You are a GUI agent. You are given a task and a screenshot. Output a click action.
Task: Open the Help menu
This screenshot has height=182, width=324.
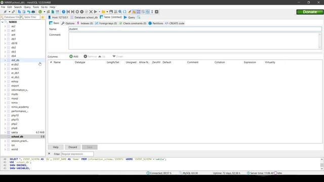(x=53, y=7)
